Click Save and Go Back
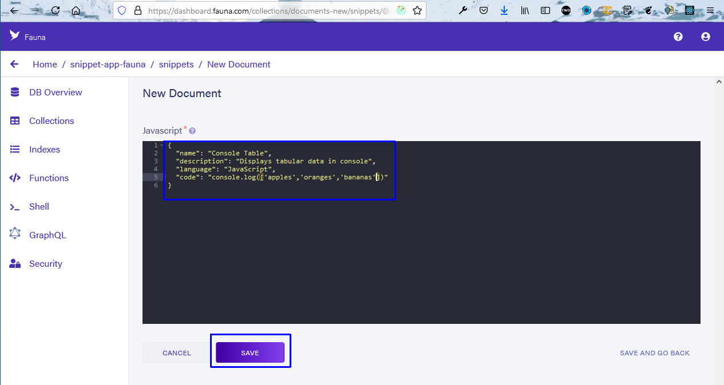 [655, 353]
